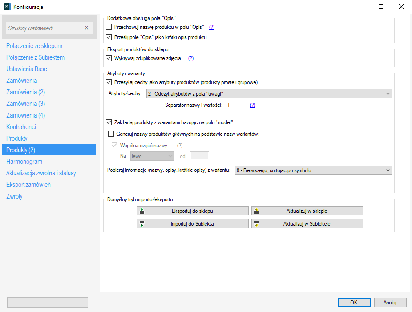Clear the search field with X icon
The width and height of the screenshot is (412, 312).
[x=87, y=28]
